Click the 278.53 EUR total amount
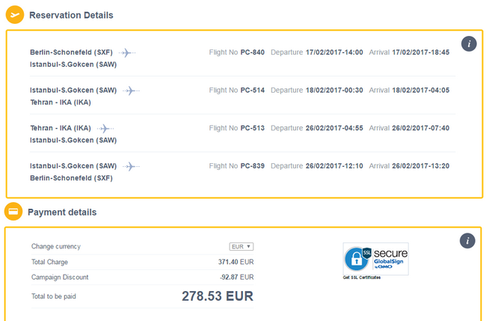486x321 pixels. 218,296
